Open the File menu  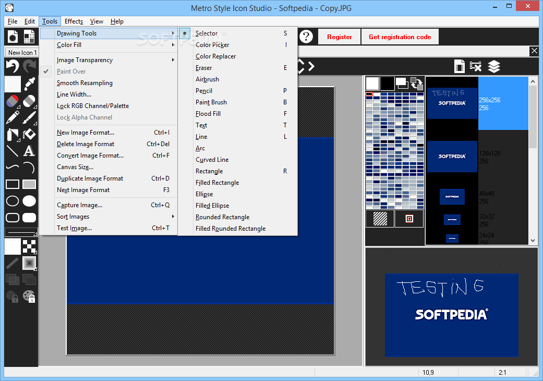click(x=13, y=21)
